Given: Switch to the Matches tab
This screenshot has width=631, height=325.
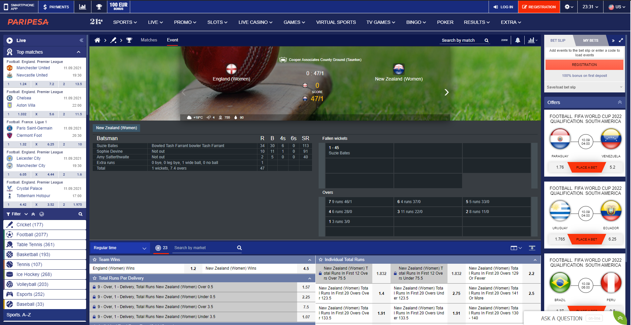Looking at the screenshot, I should click(x=149, y=40).
